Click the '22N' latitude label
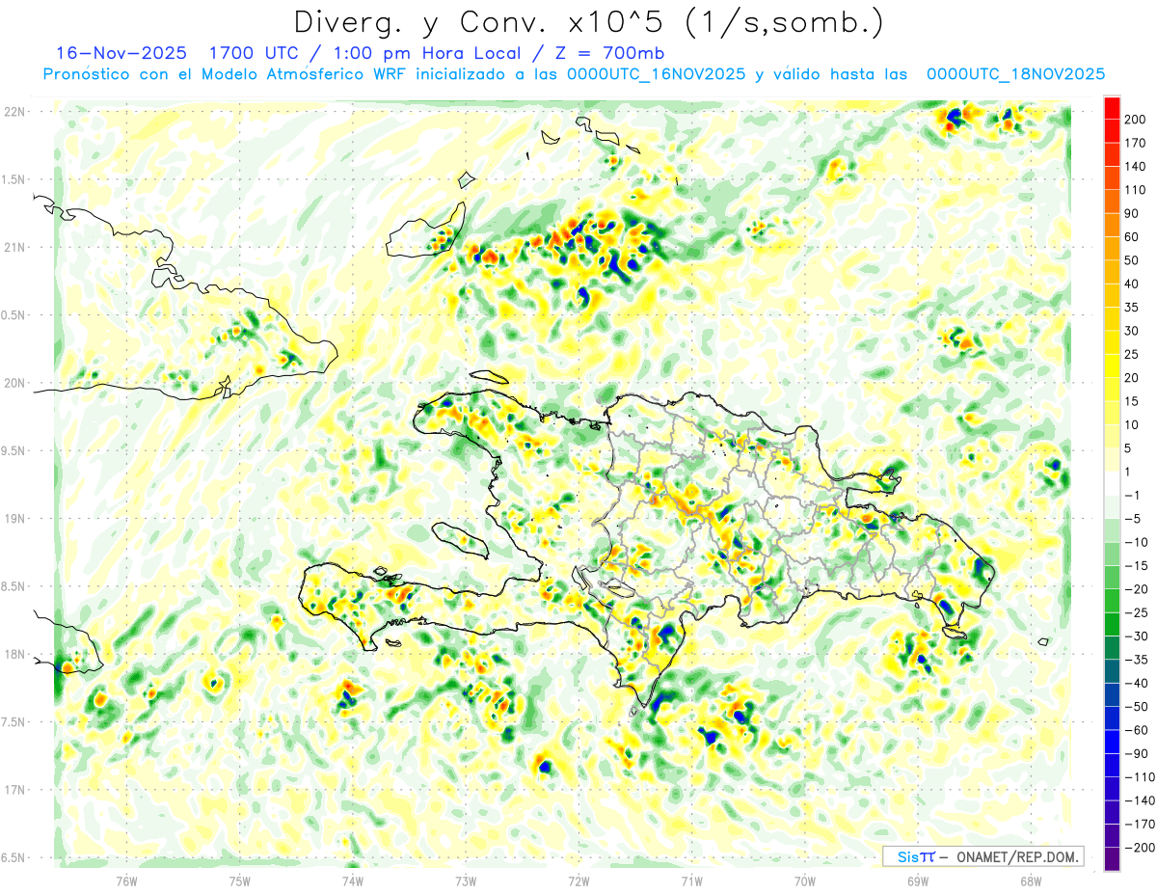The height and width of the screenshot is (894, 1157). coord(14,112)
